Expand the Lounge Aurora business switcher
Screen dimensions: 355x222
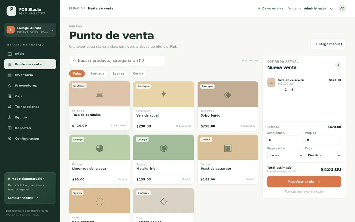click(30, 30)
